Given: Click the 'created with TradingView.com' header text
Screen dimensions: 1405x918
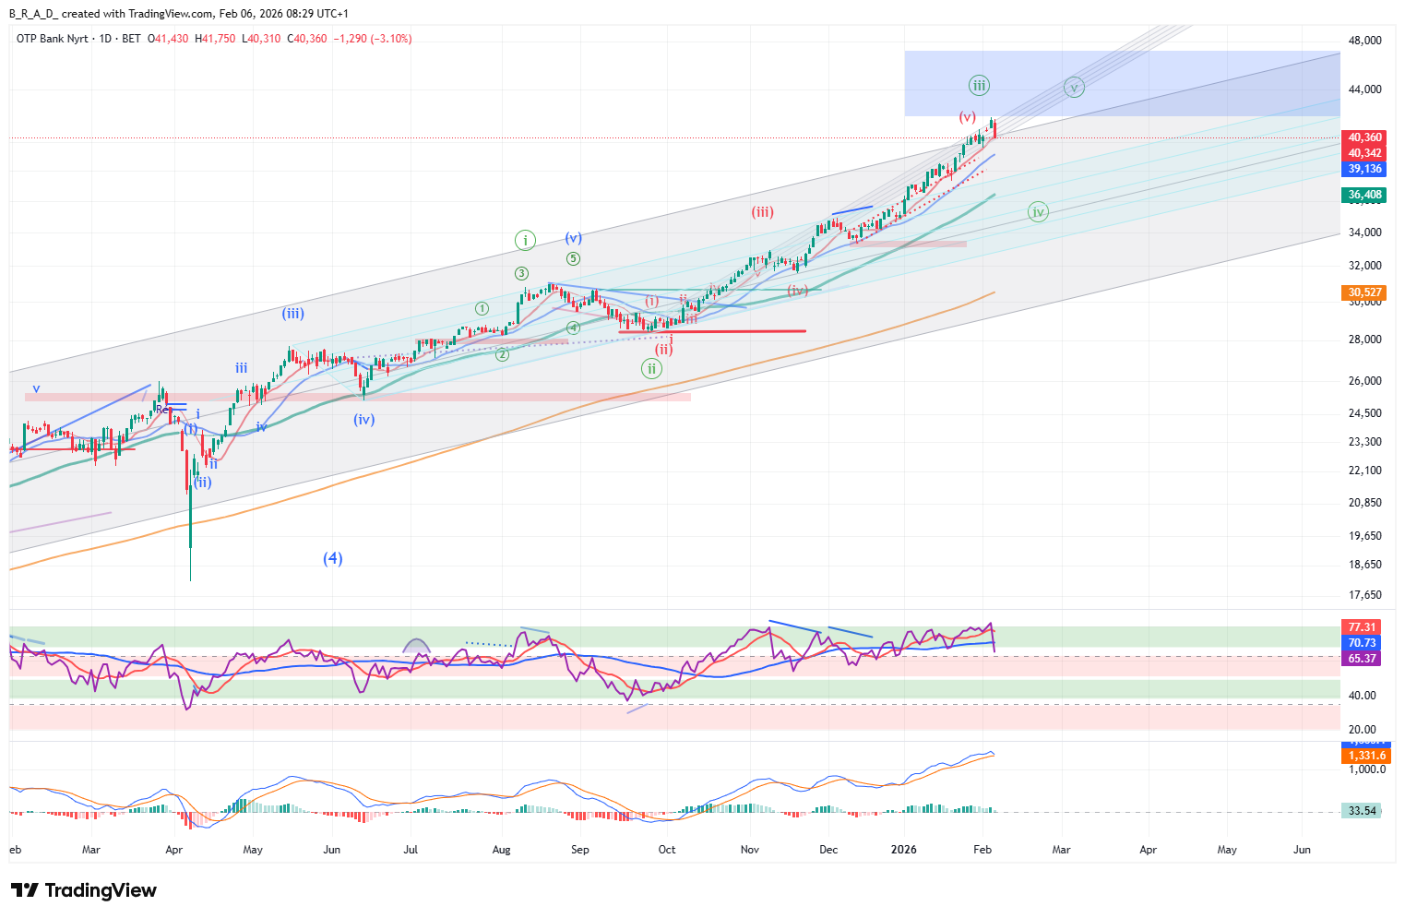Looking at the screenshot, I should coord(138,14).
